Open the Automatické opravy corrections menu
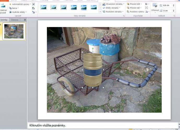180x130 pixels. (20, 4)
